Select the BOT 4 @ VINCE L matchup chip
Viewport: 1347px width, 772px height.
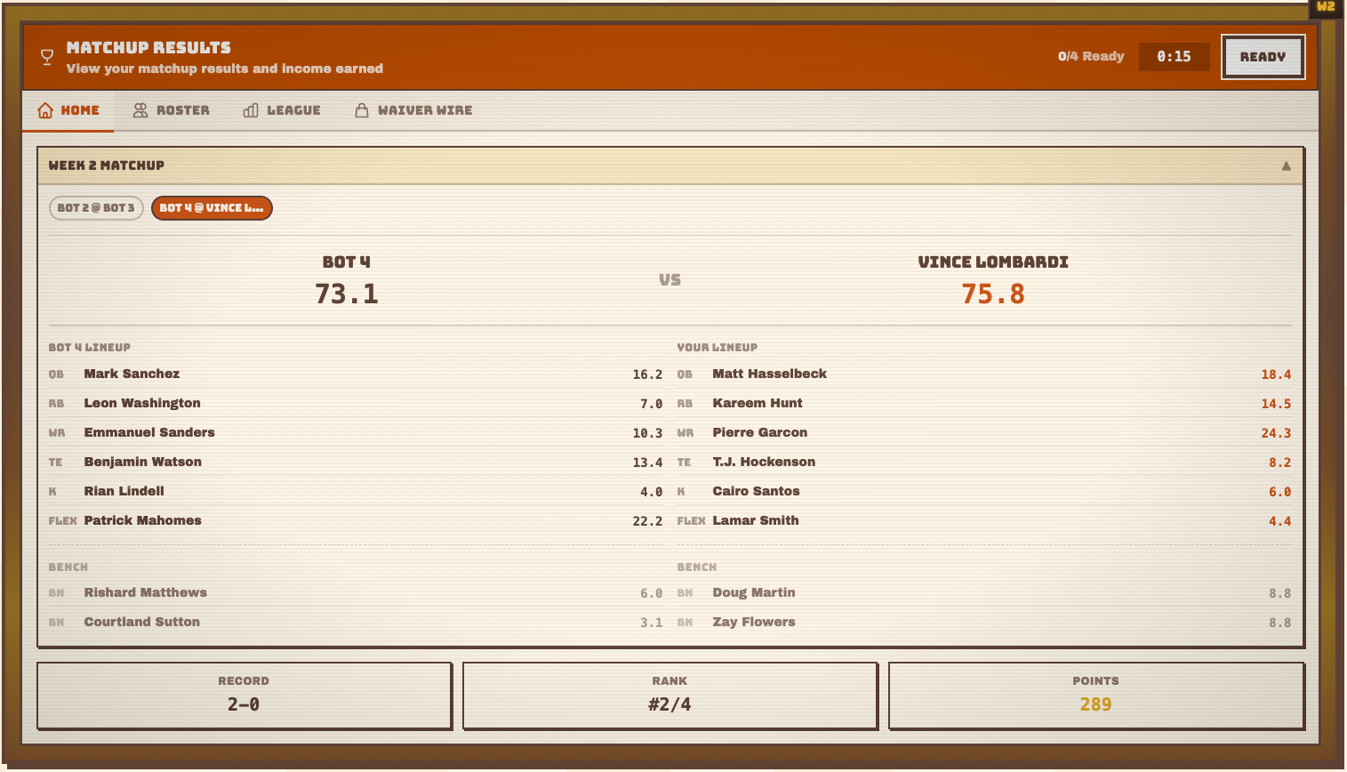point(212,207)
